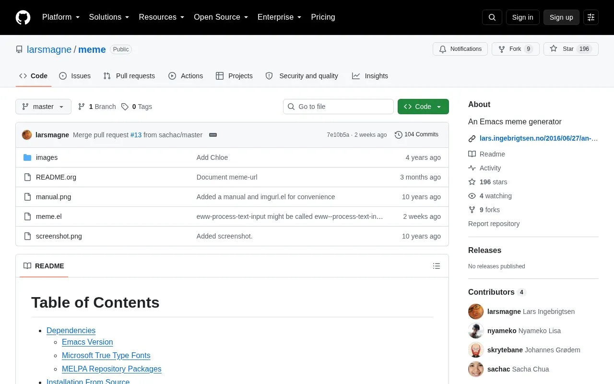Open Pricing link in header
614x384 pixels.
(x=323, y=17)
